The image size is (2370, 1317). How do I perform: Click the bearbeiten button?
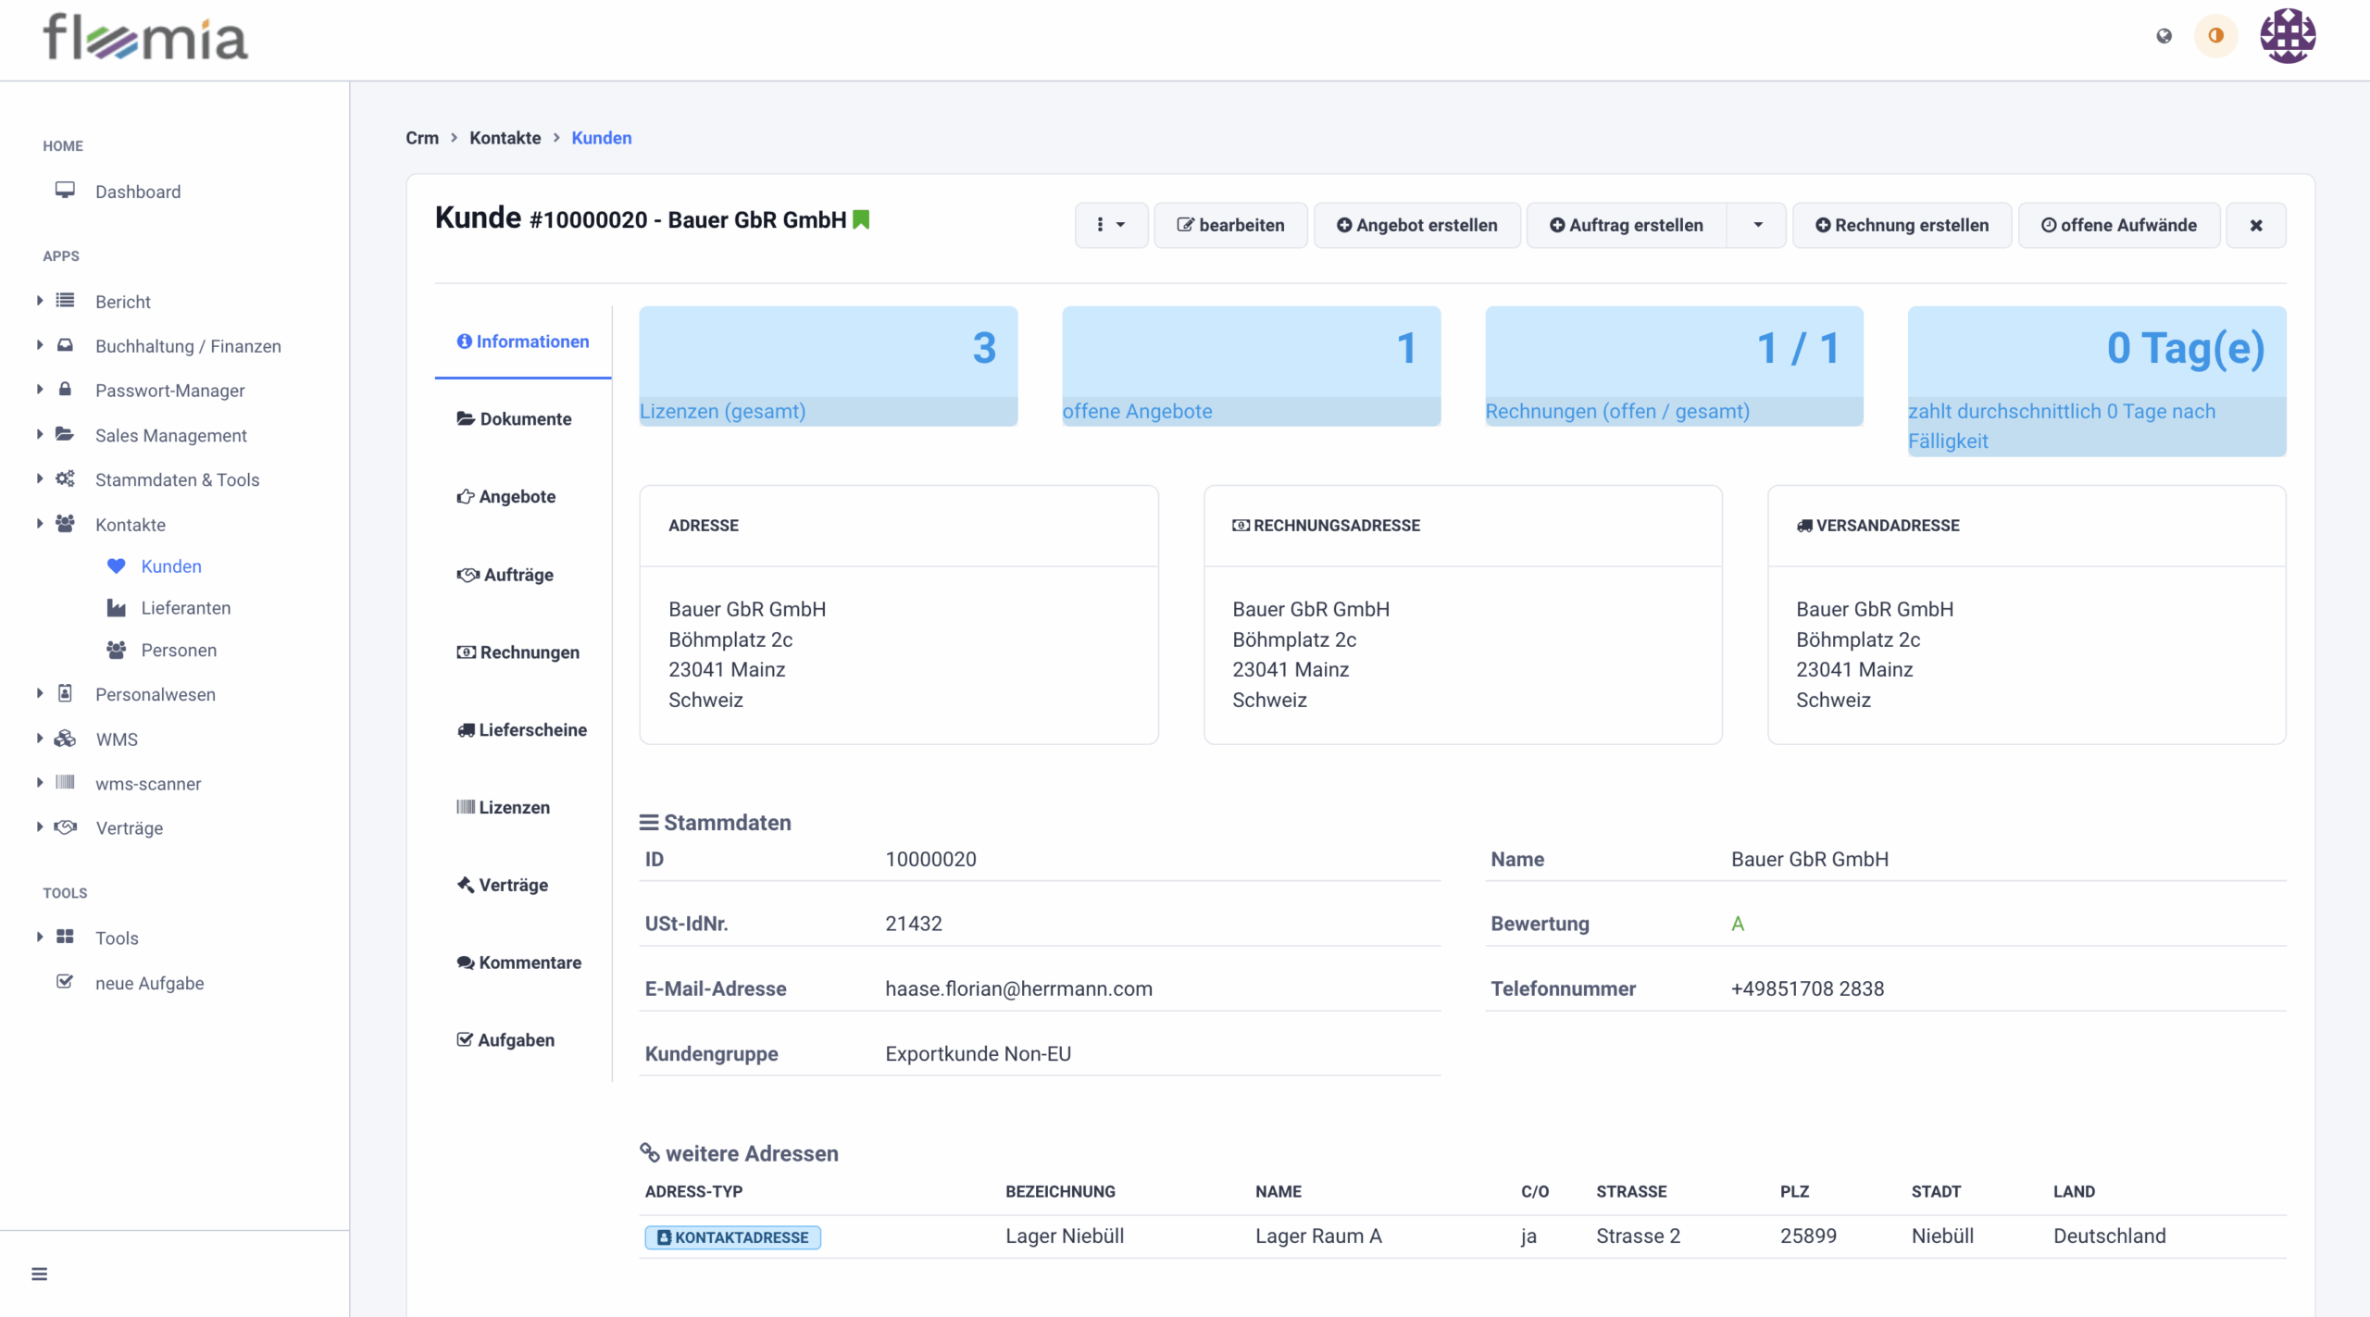click(1230, 225)
